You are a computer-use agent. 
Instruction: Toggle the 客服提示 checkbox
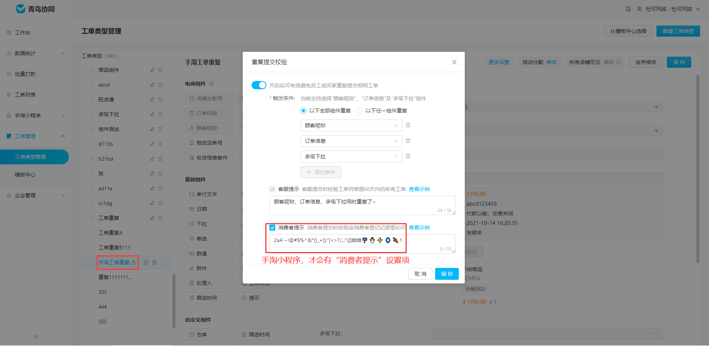click(x=272, y=189)
